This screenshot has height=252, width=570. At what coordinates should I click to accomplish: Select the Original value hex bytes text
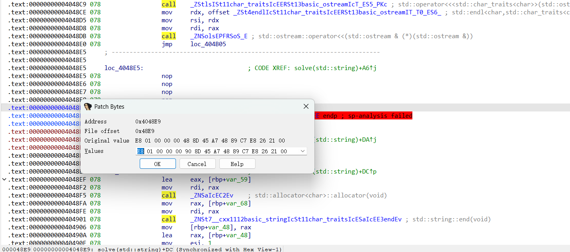210,141
